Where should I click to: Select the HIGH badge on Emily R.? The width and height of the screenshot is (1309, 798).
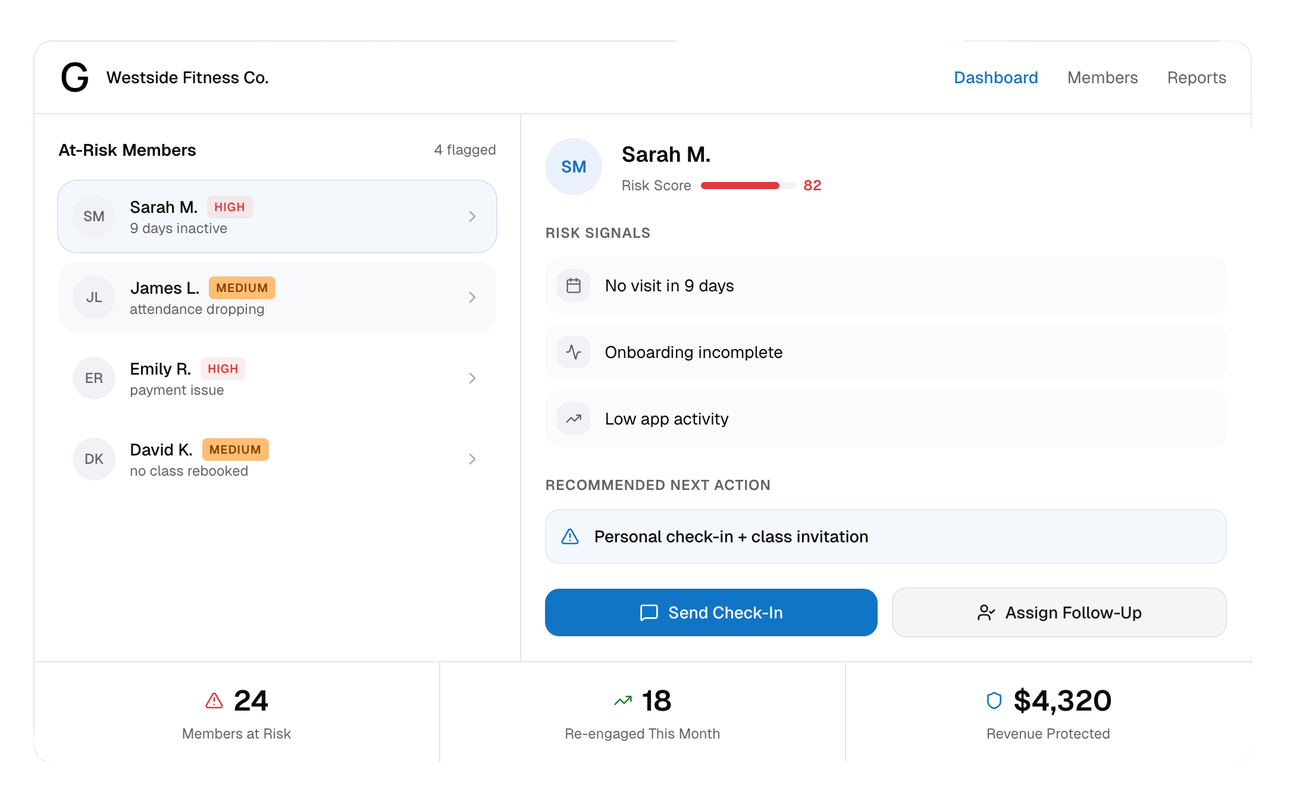coord(223,369)
